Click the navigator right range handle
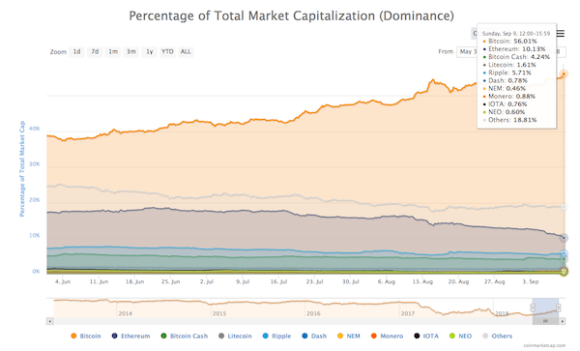 pyautogui.click(x=559, y=307)
